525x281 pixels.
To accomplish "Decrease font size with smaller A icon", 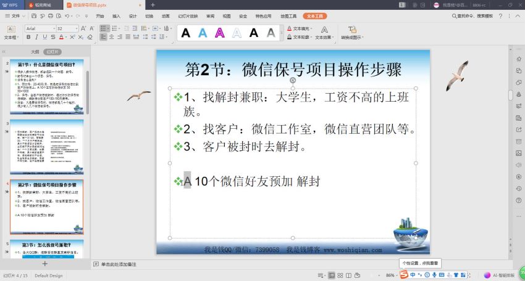I will tap(92, 28).
